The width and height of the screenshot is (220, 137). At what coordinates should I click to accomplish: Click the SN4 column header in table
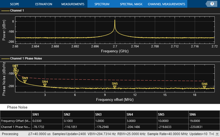pos(130,114)
